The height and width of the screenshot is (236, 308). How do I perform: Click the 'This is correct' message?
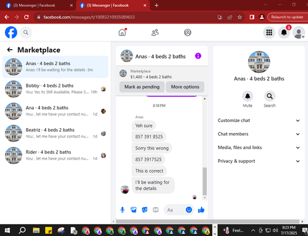pyautogui.click(x=149, y=171)
